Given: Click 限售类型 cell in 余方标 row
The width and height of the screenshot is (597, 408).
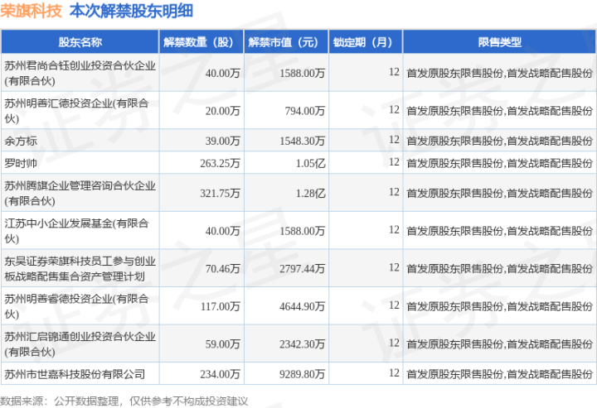Looking at the screenshot, I should pyautogui.click(x=499, y=141).
